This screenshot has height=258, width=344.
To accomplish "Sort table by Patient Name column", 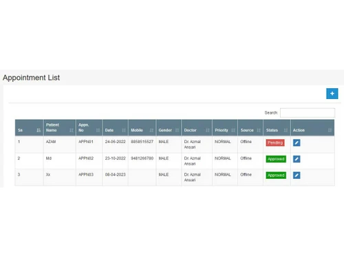I will tap(59, 128).
